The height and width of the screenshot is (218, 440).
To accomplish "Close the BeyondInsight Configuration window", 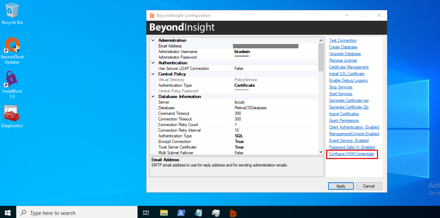I will 379,15.
